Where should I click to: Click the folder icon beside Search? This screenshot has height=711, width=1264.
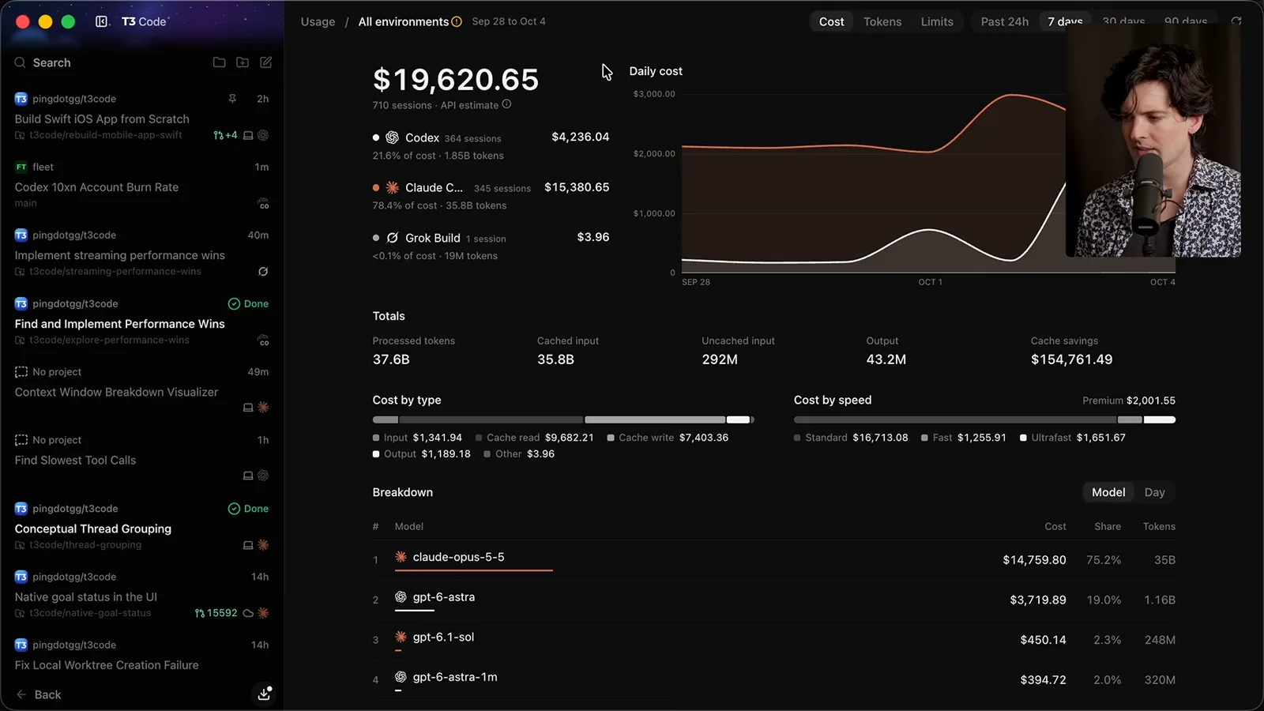(x=220, y=62)
